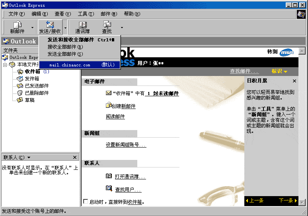Choose 发送和接收全部邮件 from the dropdown
This screenshot has height=216, width=308.
coord(80,40)
